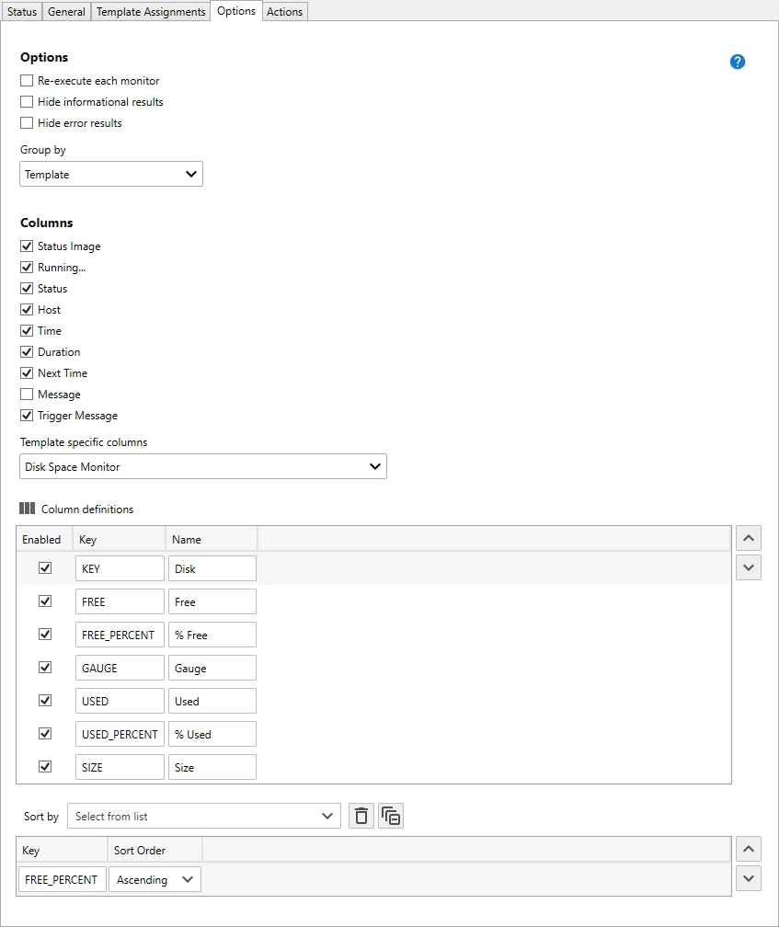The image size is (779, 927).
Task: Expand the Disk Space Monitor dropdown
Action: (x=203, y=466)
